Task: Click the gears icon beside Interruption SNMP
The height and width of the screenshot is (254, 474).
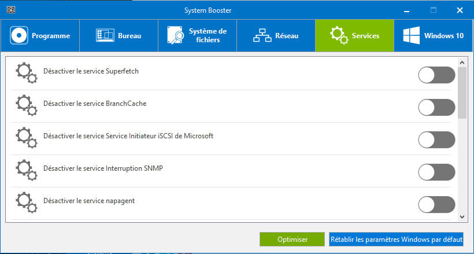Action: coord(26,170)
